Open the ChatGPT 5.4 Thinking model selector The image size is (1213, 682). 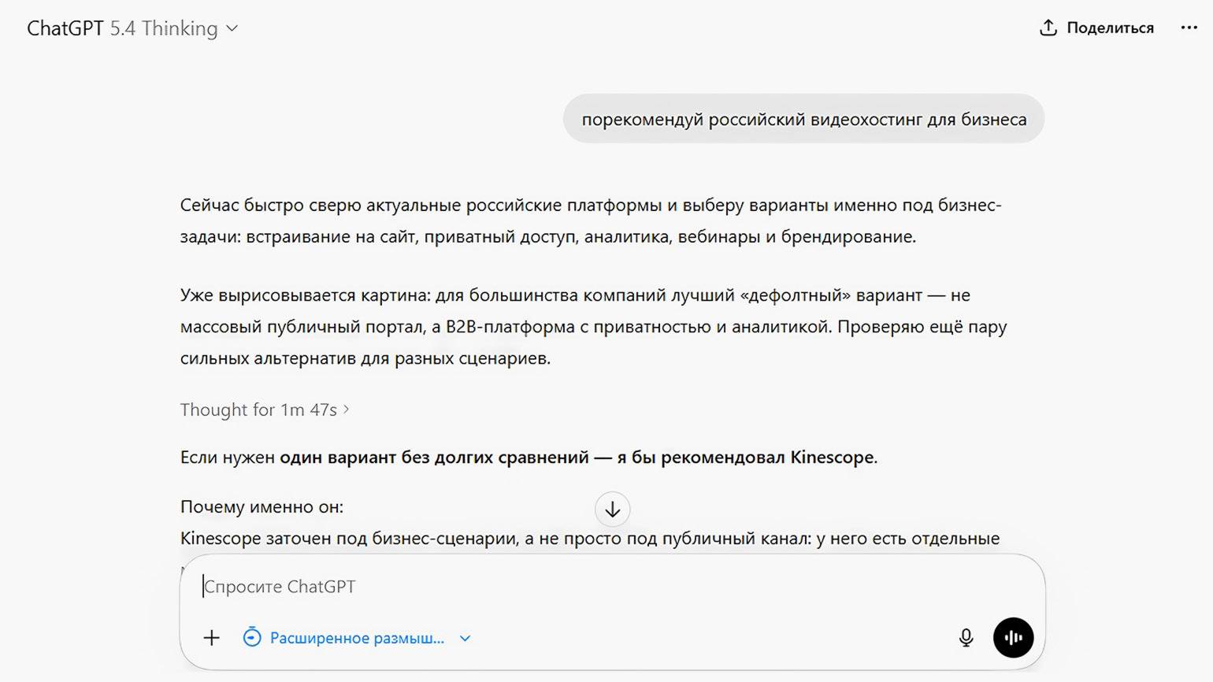coord(122,28)
